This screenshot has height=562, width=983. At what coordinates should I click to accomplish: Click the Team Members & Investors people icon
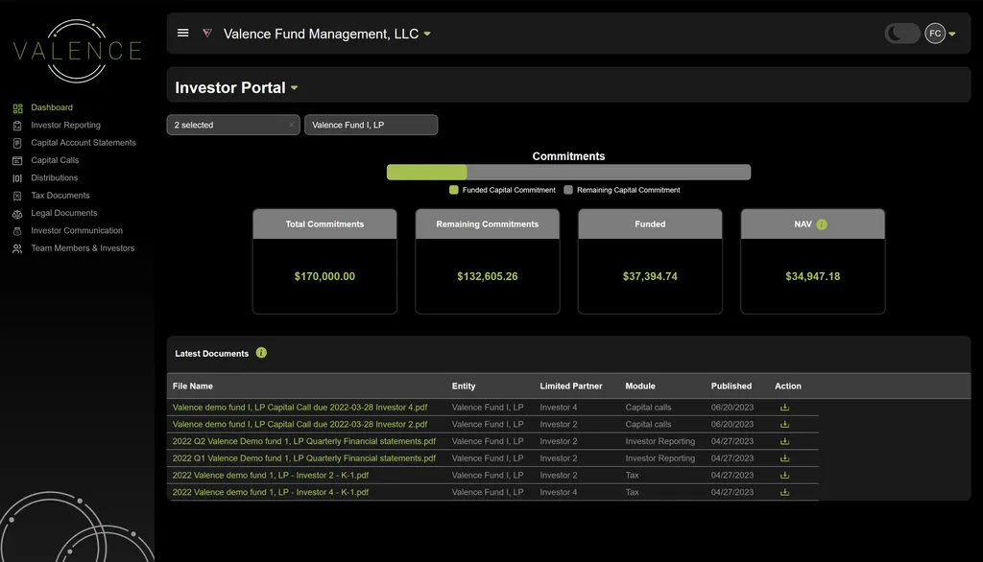(x=17, y=248)
